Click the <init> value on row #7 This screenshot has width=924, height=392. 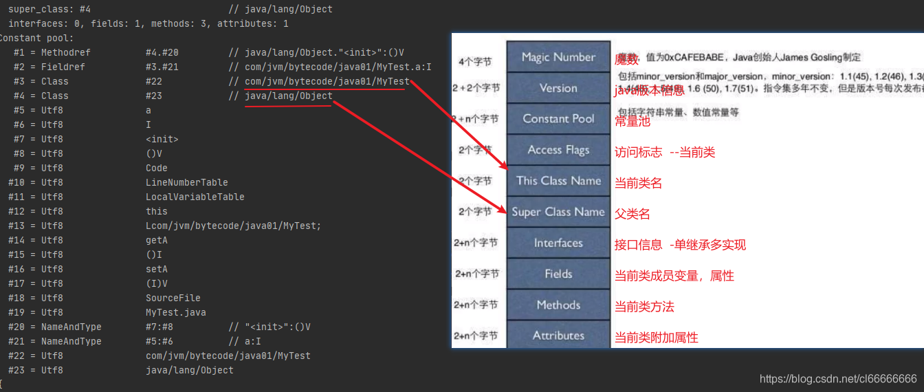[162, 139]
